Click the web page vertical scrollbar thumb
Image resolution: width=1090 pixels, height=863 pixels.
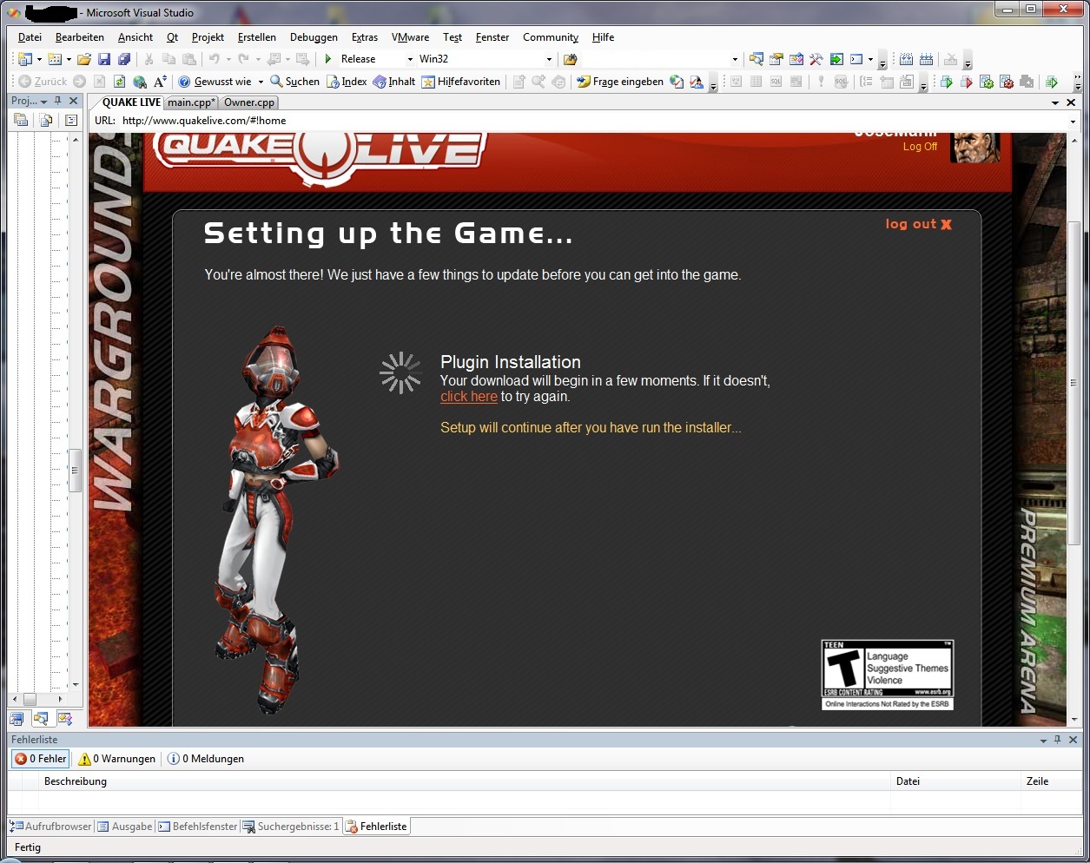1074,382
